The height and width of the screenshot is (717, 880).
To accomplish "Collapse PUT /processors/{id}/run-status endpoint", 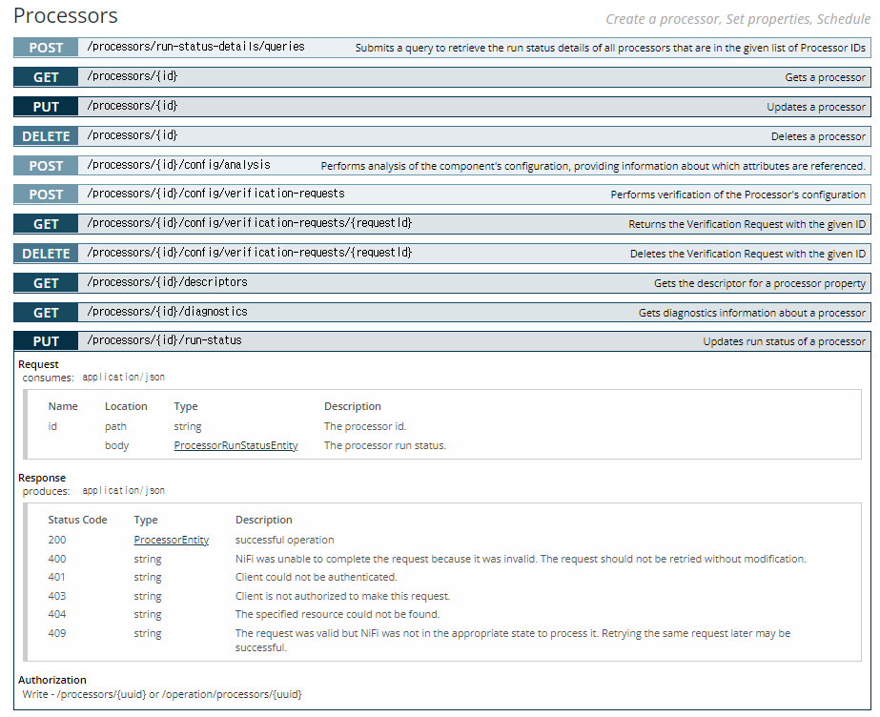I will pos(442,341).
